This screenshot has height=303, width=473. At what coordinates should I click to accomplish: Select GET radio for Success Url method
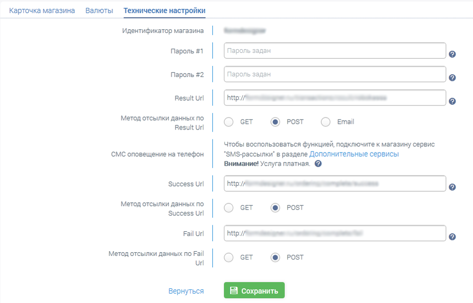pyautogui.click(x=229, y=208)
